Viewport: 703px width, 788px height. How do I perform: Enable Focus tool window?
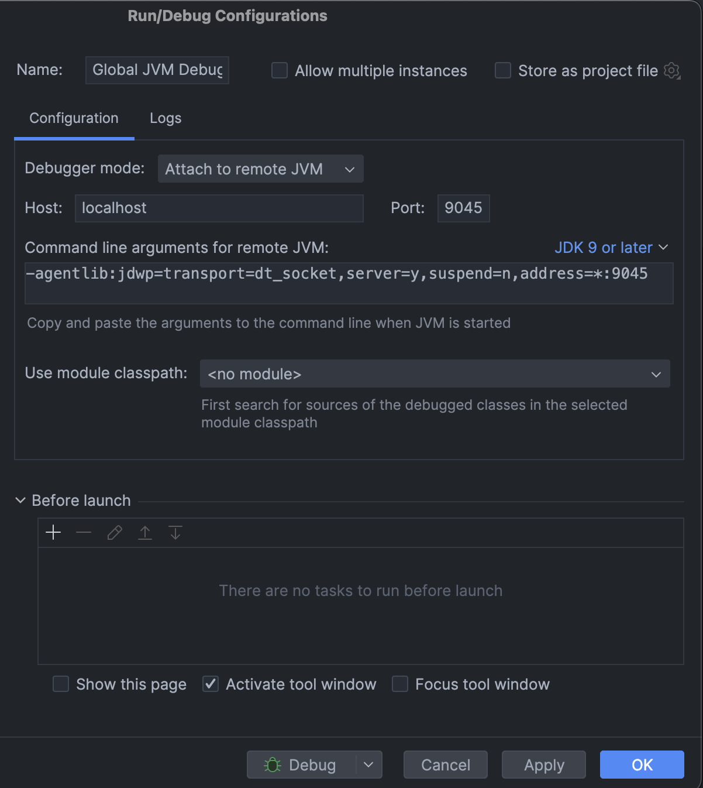click(x=400, y=684)
